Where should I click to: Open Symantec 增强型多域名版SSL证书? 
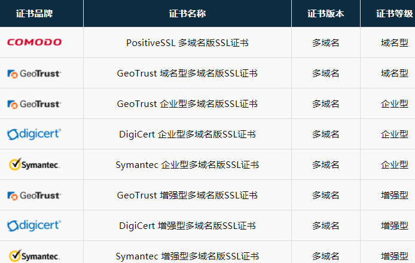pos(187,256)
